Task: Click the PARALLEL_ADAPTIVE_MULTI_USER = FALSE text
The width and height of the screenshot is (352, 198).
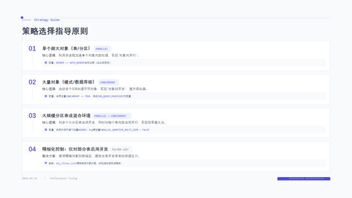Action: click(124, 130)
